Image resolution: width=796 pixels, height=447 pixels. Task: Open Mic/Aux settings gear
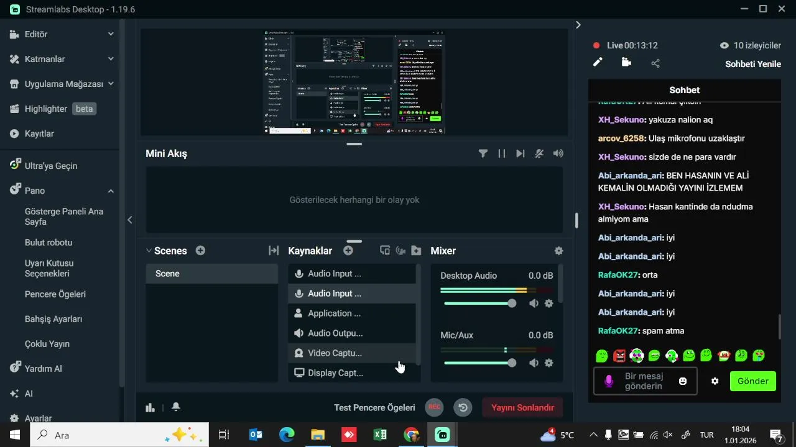(548, 363)
